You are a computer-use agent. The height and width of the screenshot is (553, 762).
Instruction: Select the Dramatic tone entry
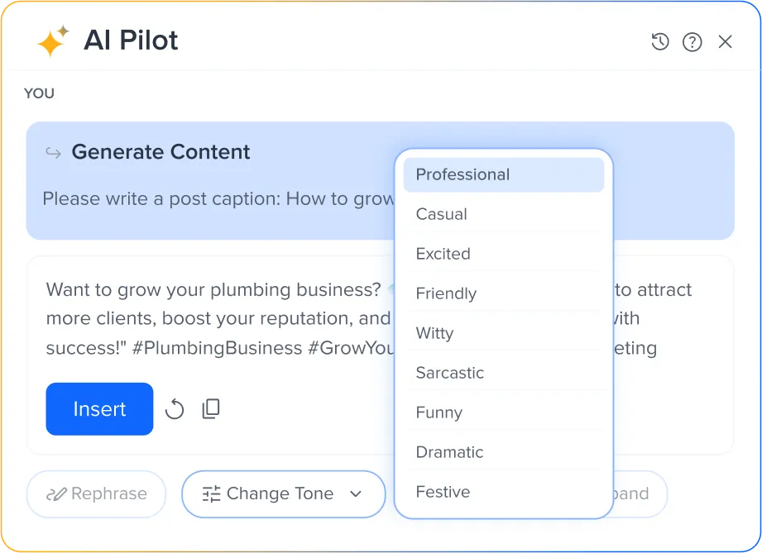[x=449, y=452]
